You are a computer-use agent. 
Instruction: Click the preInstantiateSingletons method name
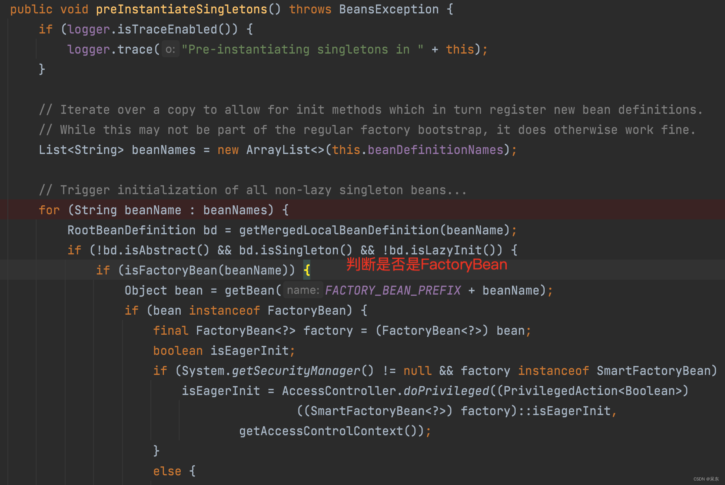pos(181,9)
